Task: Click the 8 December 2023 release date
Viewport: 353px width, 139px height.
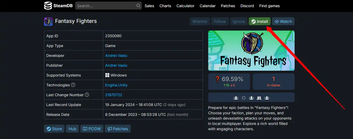Action: point(136,115)
